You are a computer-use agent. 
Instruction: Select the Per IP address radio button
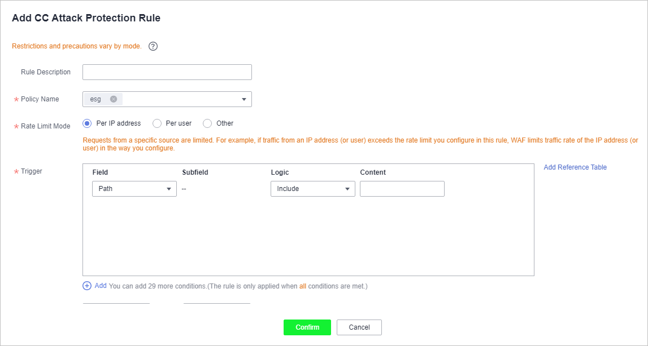point(87,123)
